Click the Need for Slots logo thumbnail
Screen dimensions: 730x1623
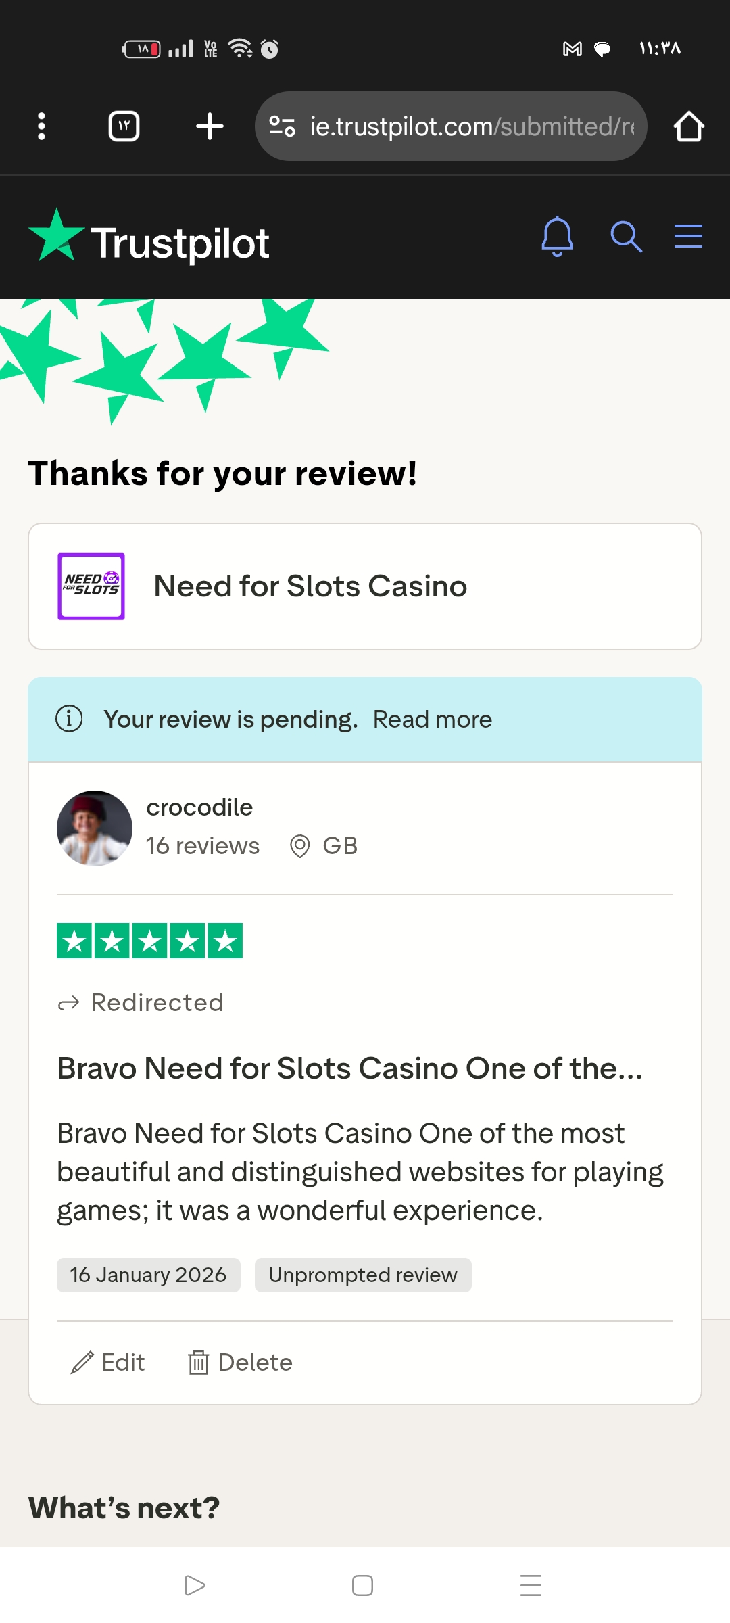click(x=91, y=586)
